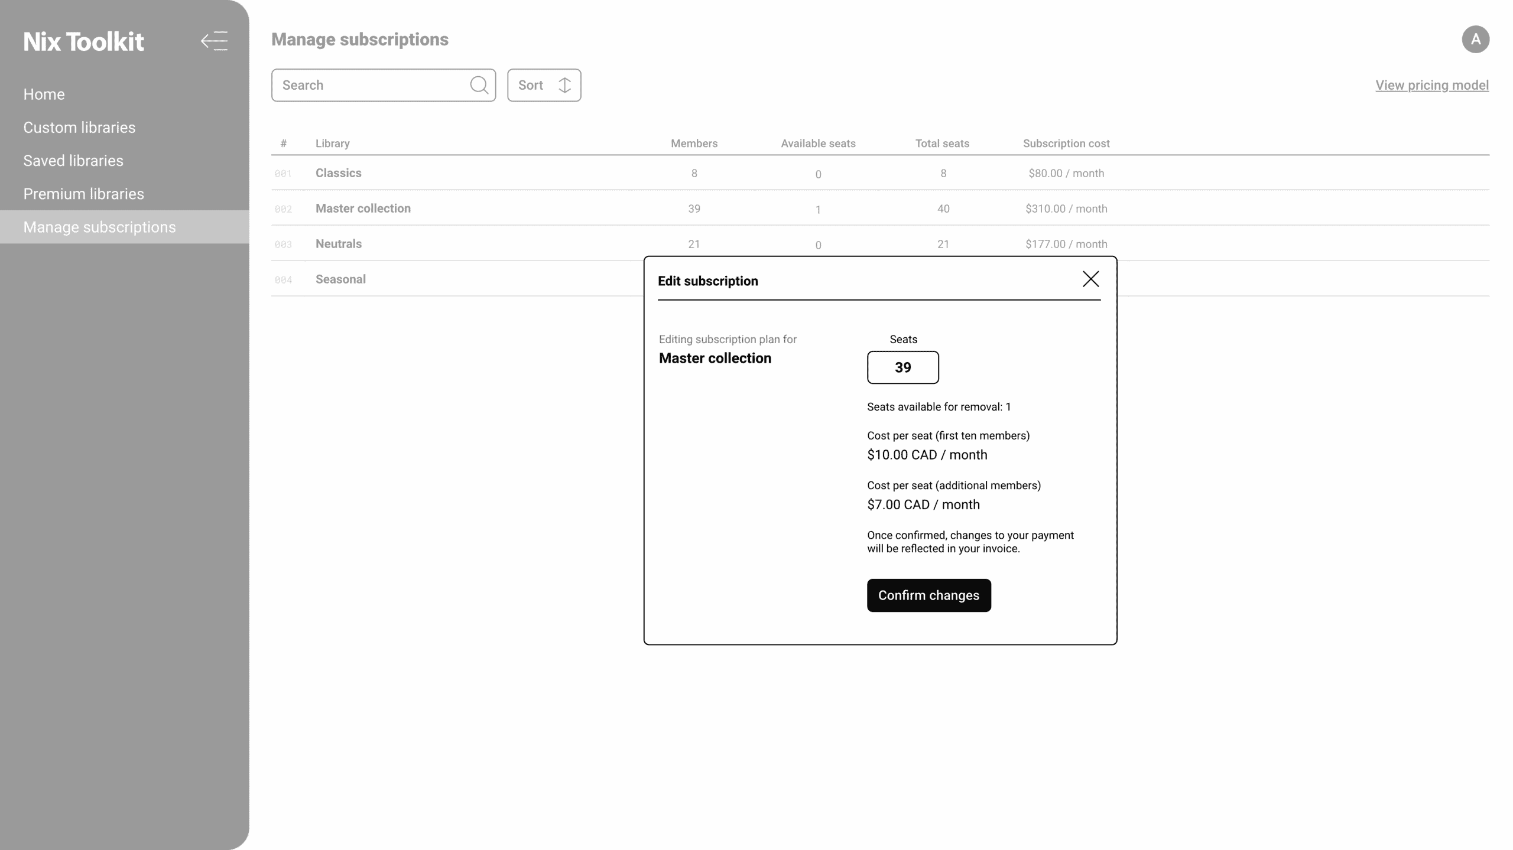Go to Home in sidebar

(x=44, y=95)
